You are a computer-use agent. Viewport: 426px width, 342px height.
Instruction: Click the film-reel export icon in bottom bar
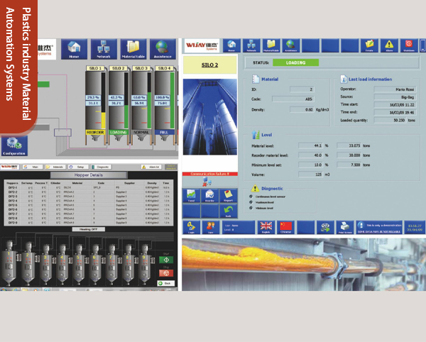(325, 227)
